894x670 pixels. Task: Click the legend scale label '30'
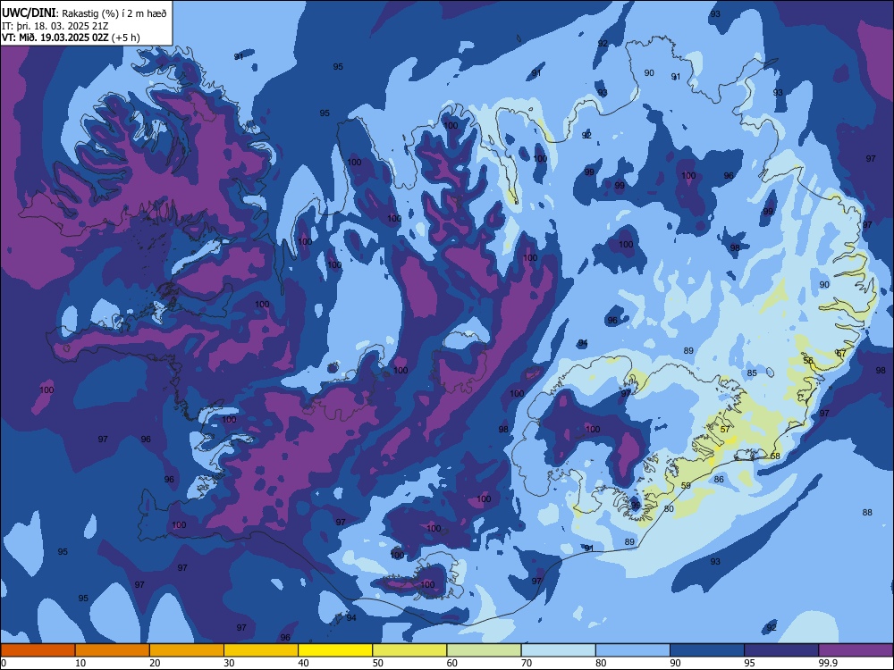229,663
